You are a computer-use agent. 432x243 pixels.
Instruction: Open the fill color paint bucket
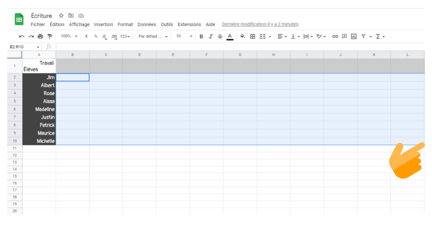tap(243, 36)
